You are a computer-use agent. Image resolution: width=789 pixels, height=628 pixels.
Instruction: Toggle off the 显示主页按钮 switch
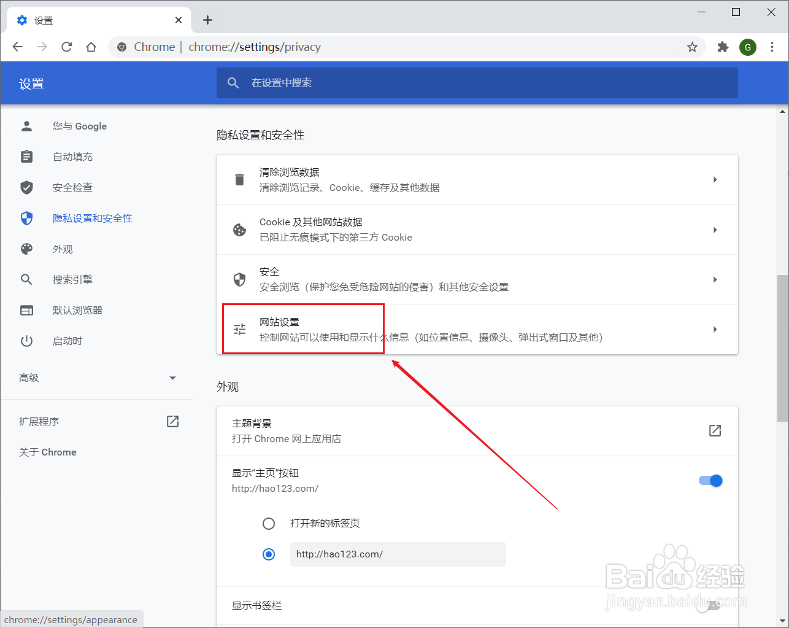click(710, 481)
